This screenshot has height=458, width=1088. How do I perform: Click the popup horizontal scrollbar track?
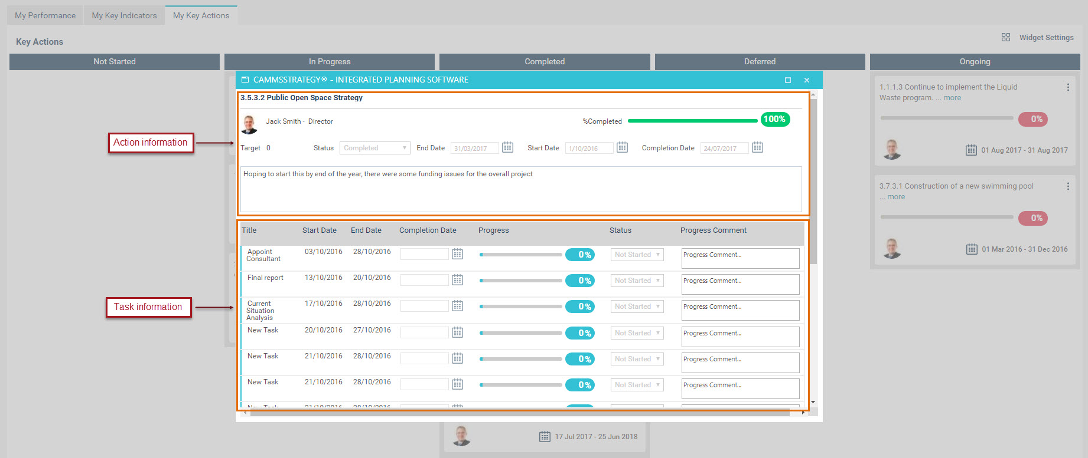(520, 413)
